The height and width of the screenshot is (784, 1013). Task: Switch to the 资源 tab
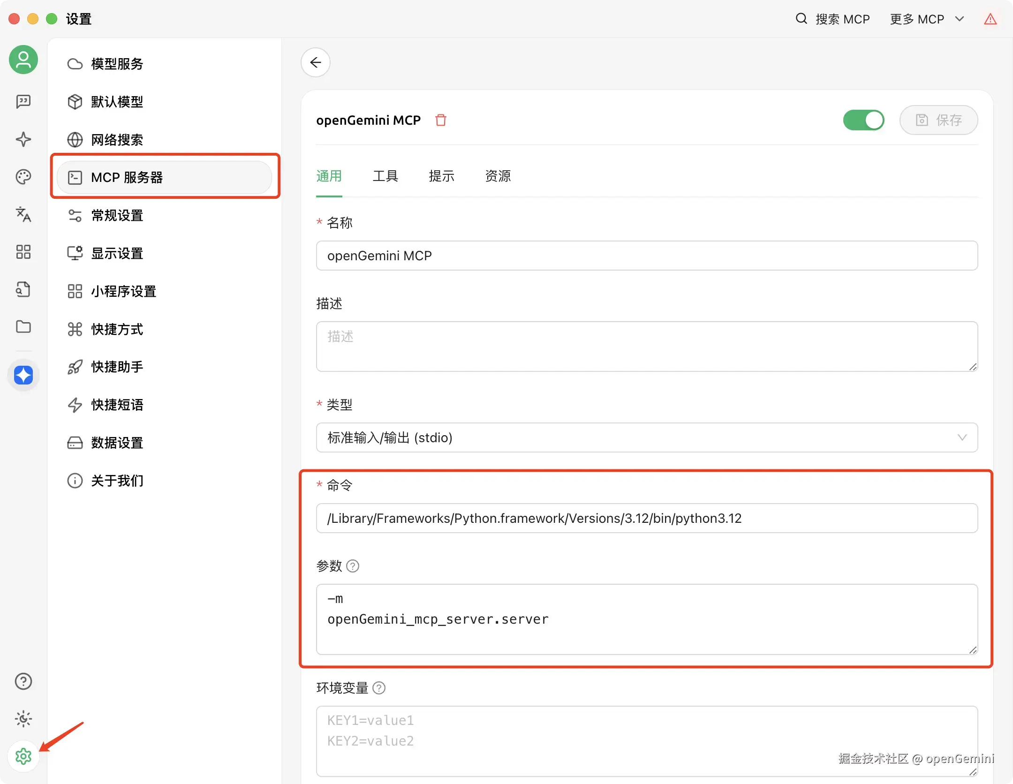click(x=498, y=176)
